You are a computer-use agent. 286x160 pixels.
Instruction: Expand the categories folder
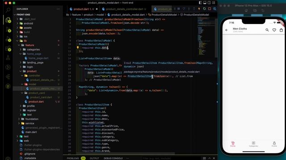pos(33,49)
